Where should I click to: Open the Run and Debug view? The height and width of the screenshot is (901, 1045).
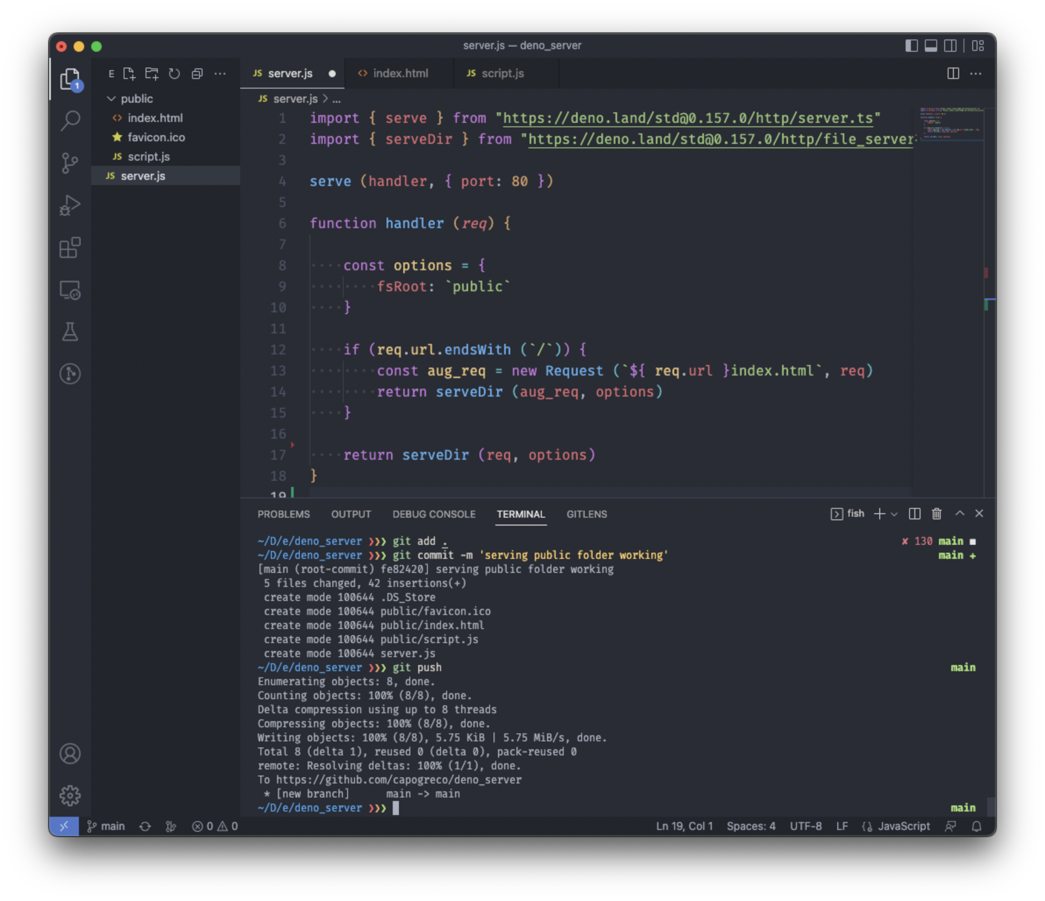coord(70,205)
